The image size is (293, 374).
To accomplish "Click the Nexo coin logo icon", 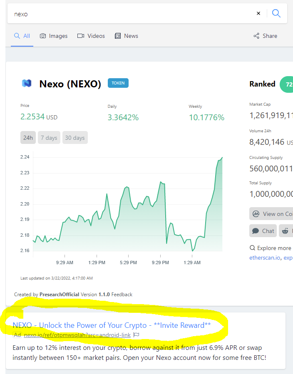I will coord(27,83).
